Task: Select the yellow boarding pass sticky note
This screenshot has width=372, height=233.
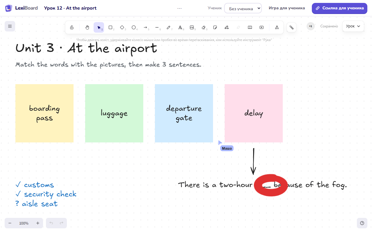Action: pos(44,113)
